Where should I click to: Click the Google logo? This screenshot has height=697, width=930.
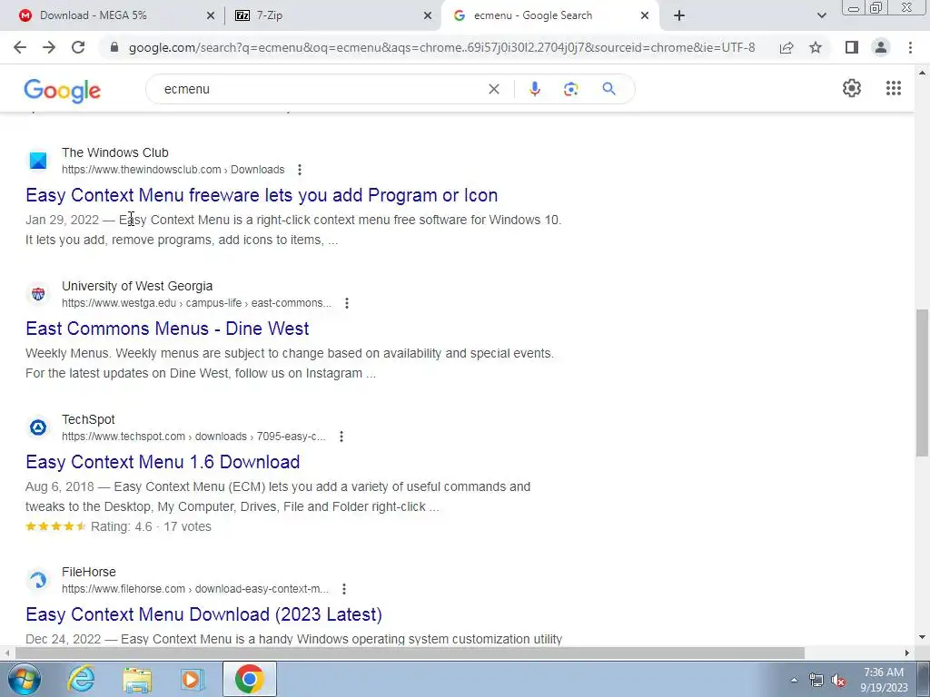63,91
